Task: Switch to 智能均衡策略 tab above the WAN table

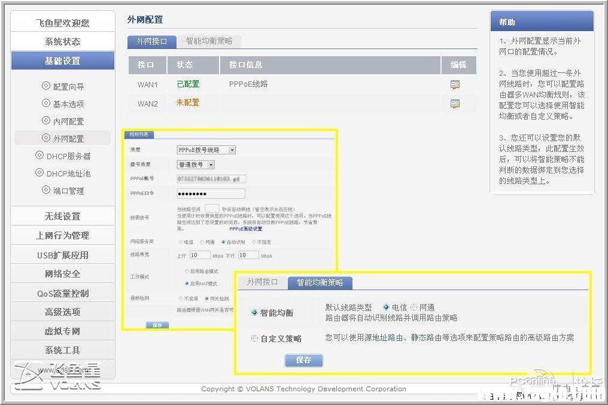Action: coord(209,41)
